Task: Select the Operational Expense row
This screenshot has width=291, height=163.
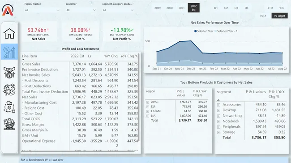Action: [x=80, y=143]
